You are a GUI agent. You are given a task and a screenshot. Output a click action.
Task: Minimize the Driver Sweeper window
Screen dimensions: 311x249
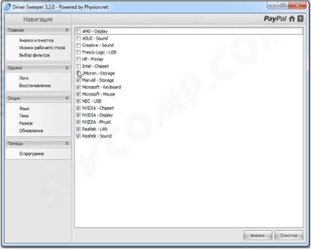[272, 6]
